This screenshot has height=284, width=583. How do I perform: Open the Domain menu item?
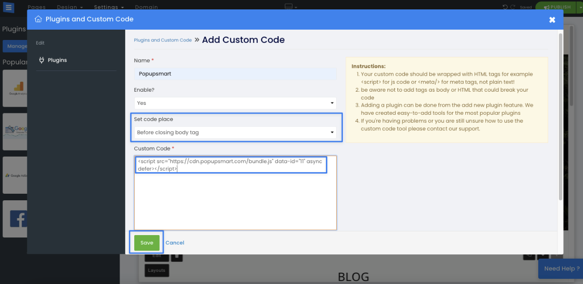146,7
